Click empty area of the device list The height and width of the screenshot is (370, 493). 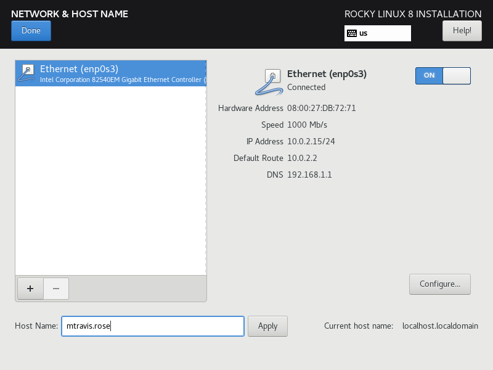(111, 185)
